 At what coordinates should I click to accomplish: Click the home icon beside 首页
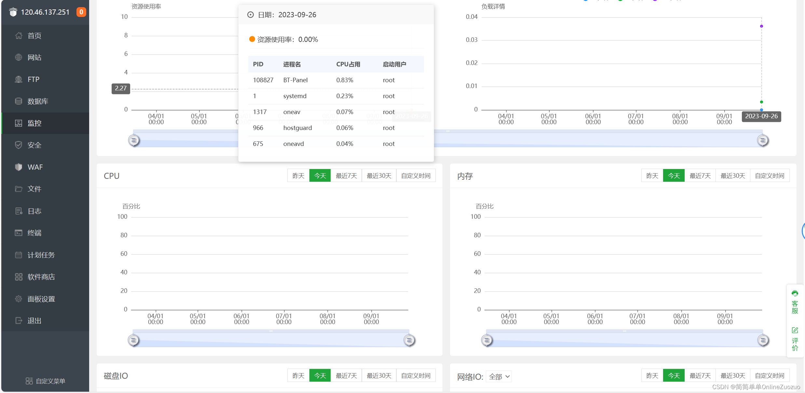19,35
